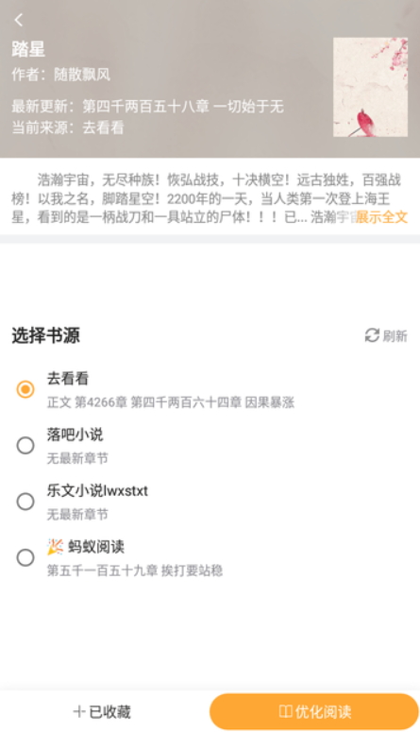Select the 去看看 source radio button
The height and width of the screenshot is (732, 420).
tap(25, 389)
